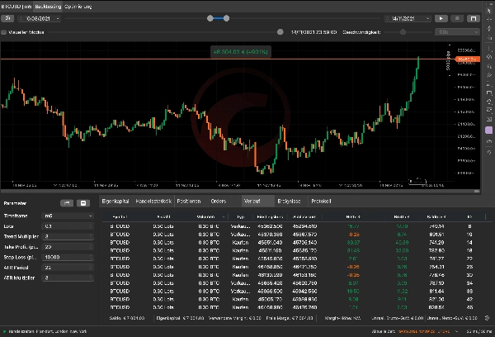Sort table by Anzahl column header

point(163,216)
